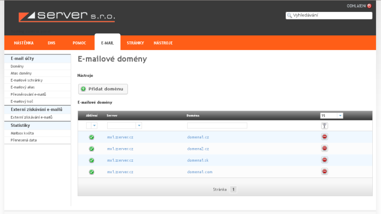This screenshot has width=381, height=214.
Task: Click mx1.zserver.cz server in domena1.cz row
Action: (x=120, y=137)
